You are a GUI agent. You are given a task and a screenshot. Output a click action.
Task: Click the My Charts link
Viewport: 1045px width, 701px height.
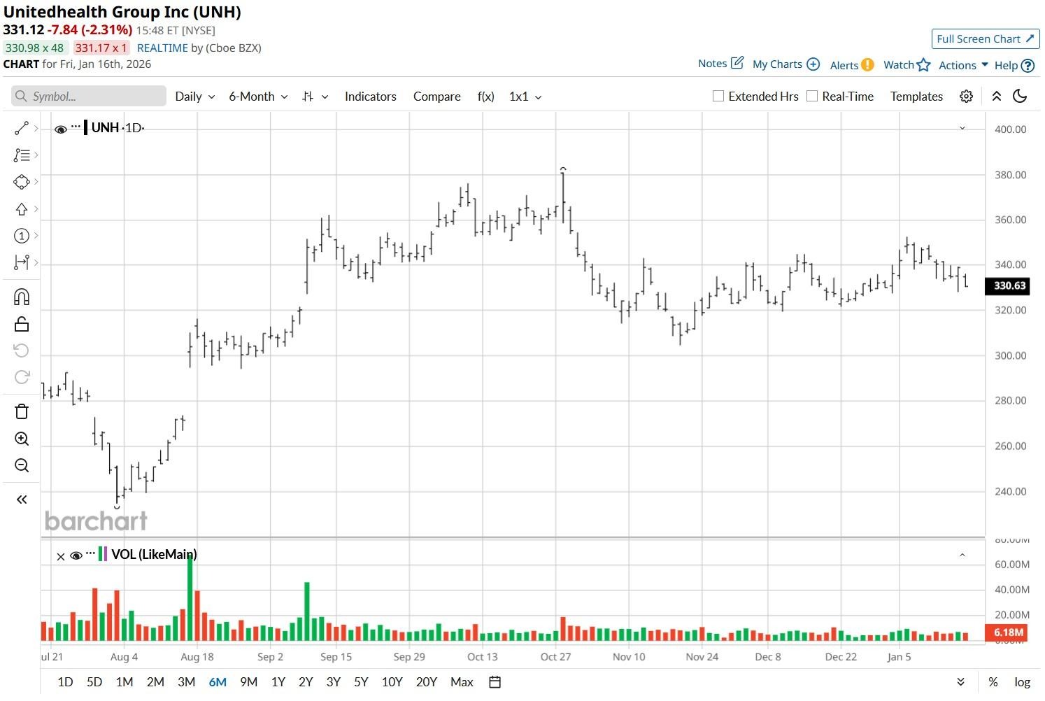[x=777, y=64]
